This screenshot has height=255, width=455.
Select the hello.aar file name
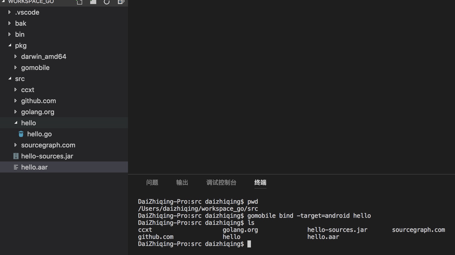click(x=34, y=167)
